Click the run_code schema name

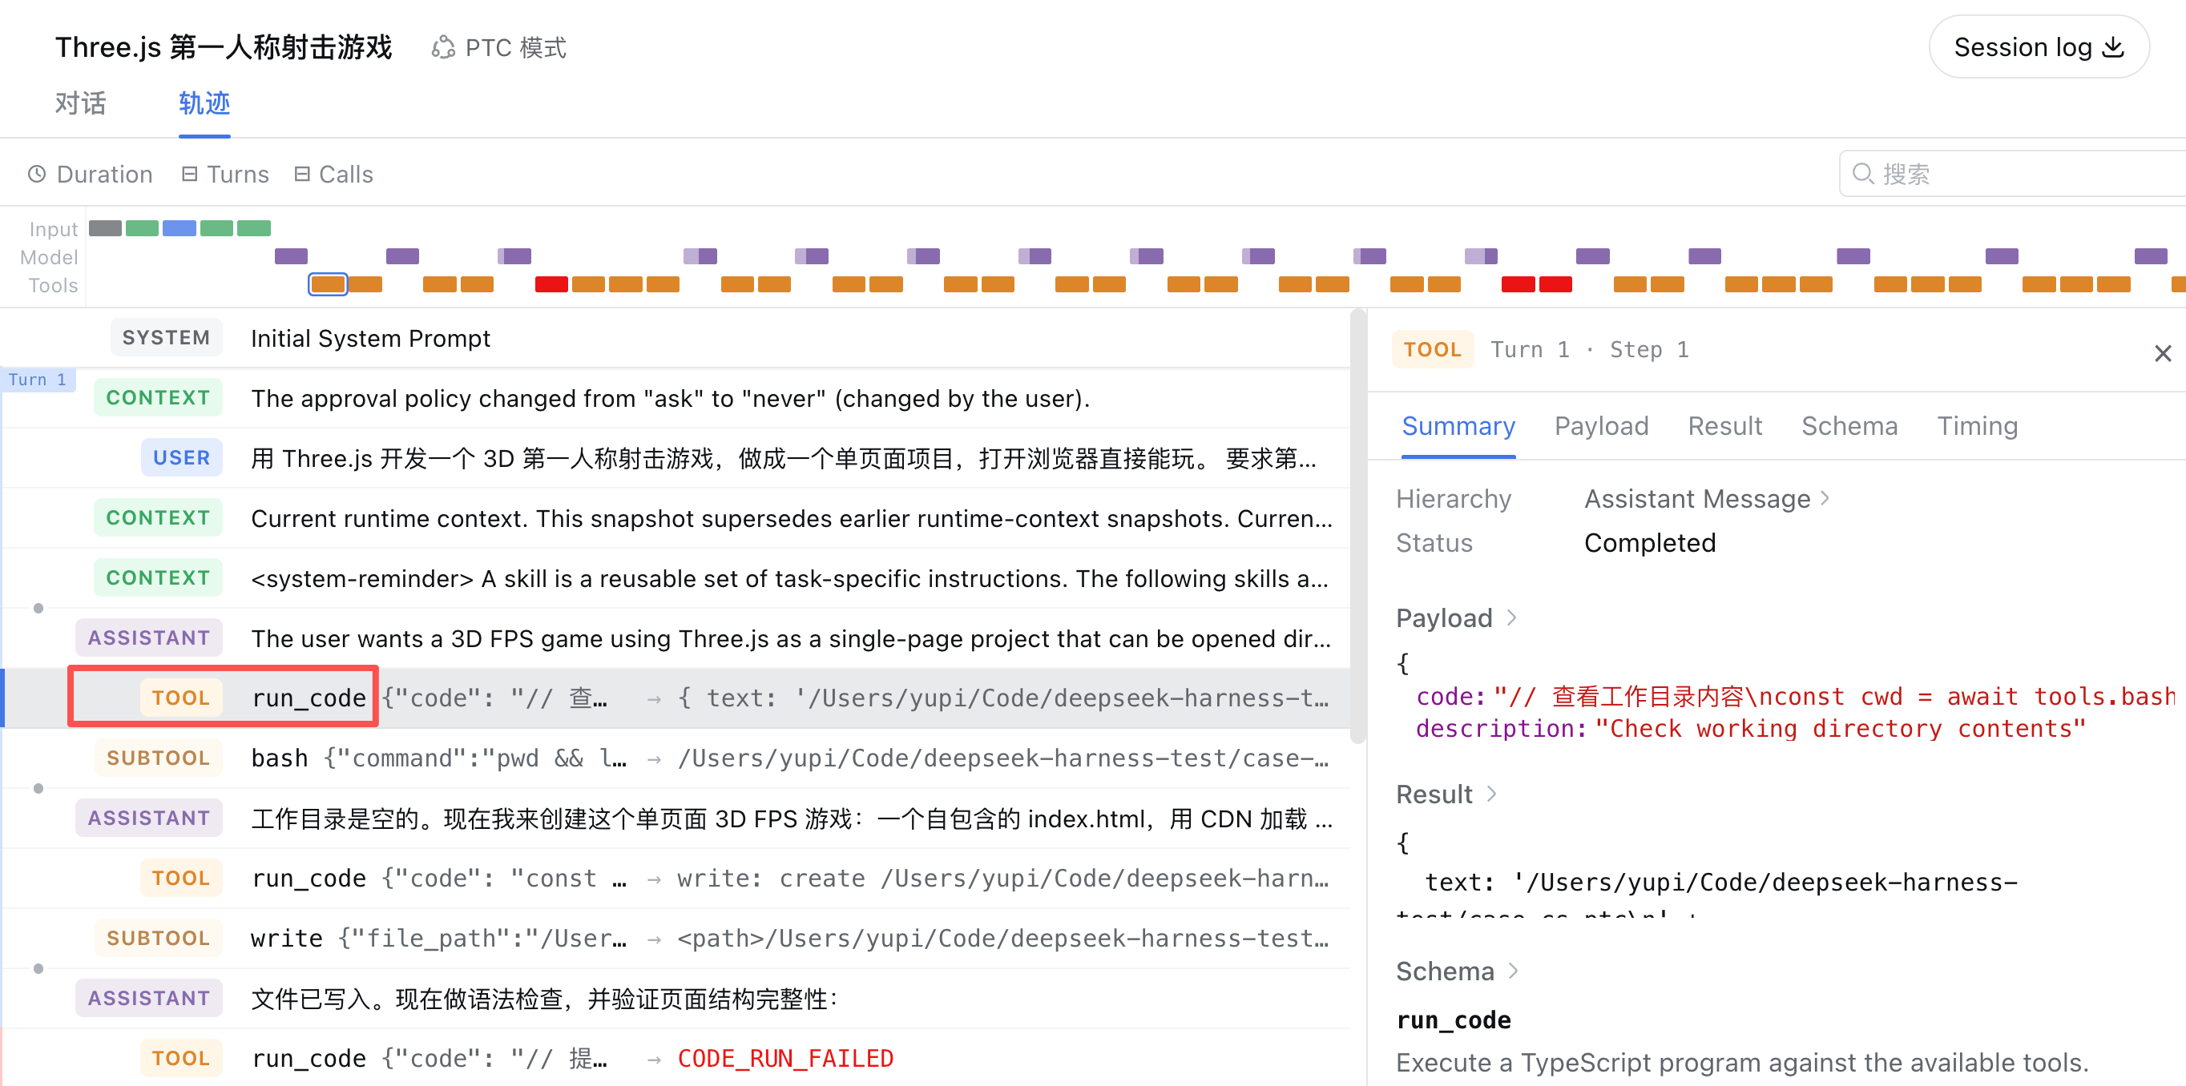(1454, 1020)
